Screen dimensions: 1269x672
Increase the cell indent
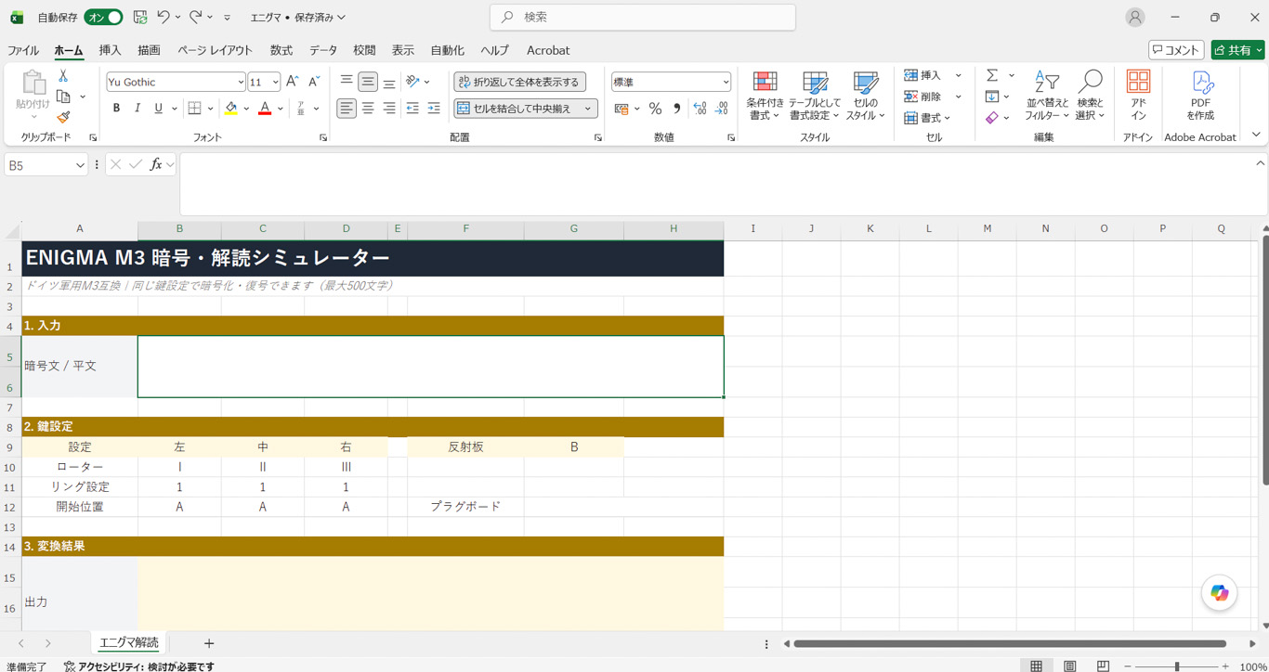click(434, 109)
